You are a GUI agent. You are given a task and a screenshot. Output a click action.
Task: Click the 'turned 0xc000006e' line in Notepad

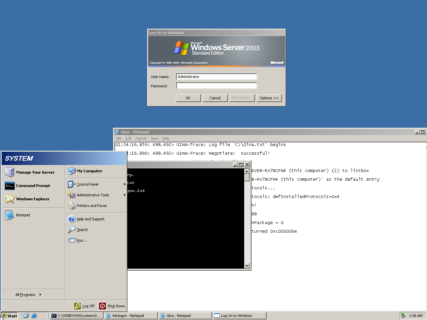(274, 231)
